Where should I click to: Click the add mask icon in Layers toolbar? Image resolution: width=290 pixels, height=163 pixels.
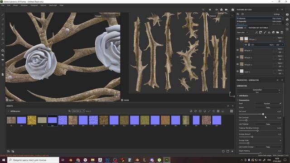(261, 32)
